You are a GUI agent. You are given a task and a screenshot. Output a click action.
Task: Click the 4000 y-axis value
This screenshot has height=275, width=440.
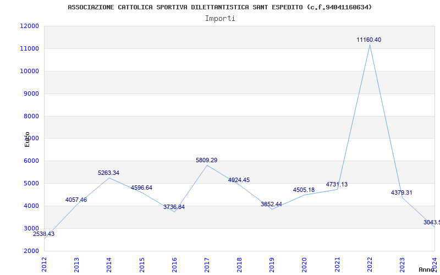click(30, 206)
